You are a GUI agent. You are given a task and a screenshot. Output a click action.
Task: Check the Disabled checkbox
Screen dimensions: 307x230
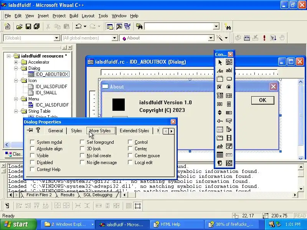coord(32,162)
